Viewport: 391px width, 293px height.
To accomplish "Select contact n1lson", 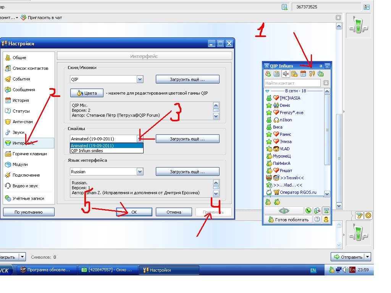I will click(x=286, y=120).
